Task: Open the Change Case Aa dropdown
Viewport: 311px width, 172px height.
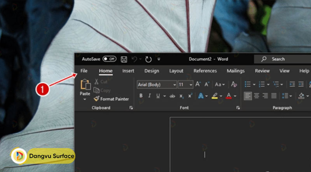Action: point(220,84)
